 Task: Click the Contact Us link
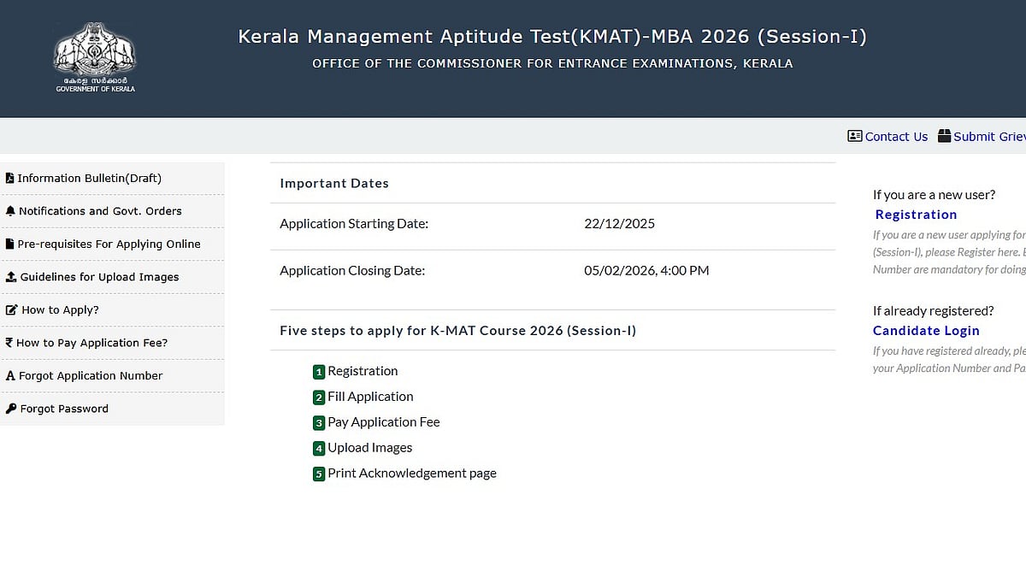(896, 136)
